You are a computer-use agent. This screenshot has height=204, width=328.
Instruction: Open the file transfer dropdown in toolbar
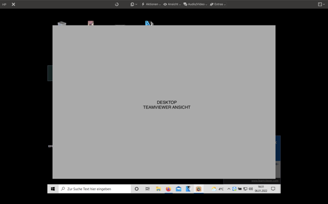[x=133, y=4]
